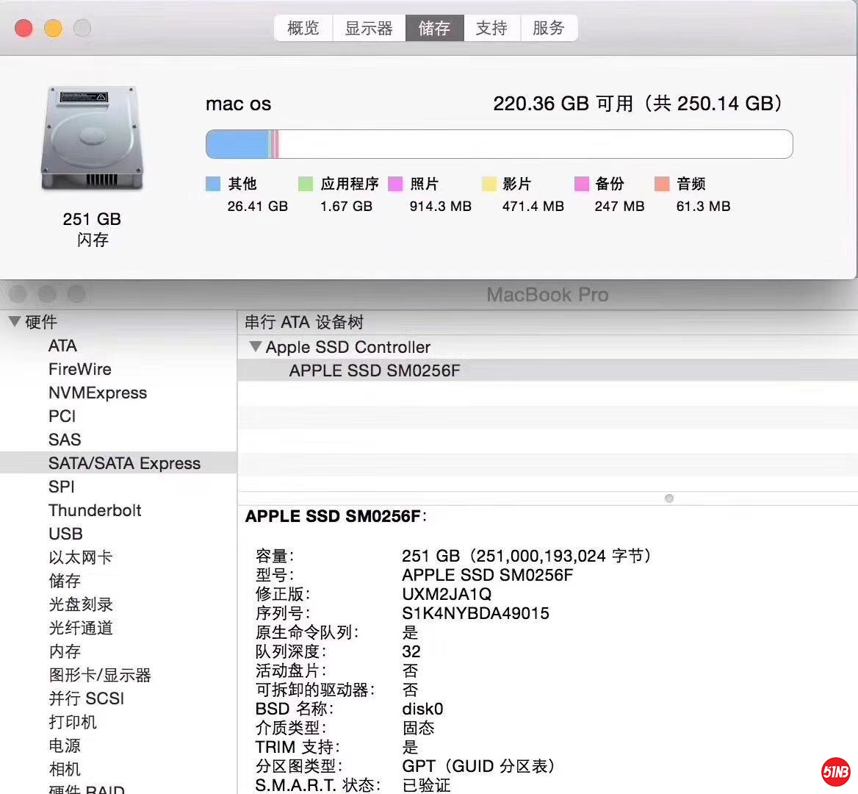Viewport: 858px width, 794px height.
Task: Go to the 支持 tab
Action: tap(491, 29)
